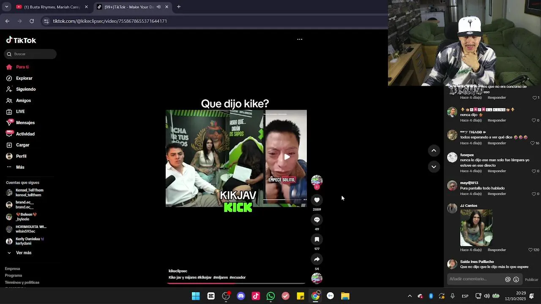Open WhatsApp from the taskbar
Screen dimensions: 541x304
[x=270, y=296]
